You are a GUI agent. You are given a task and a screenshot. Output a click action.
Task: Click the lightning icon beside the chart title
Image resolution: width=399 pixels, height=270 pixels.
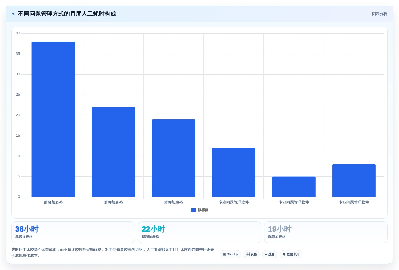point(13,14)
